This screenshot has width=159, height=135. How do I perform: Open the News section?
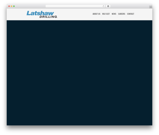pos(114,14)
